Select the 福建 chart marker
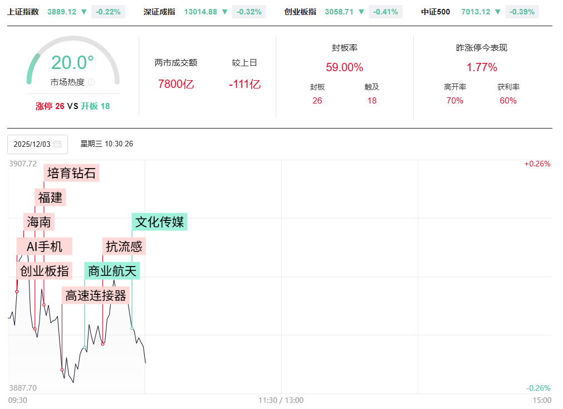Viewport: 563px width, 409px height. click(51, 197)
